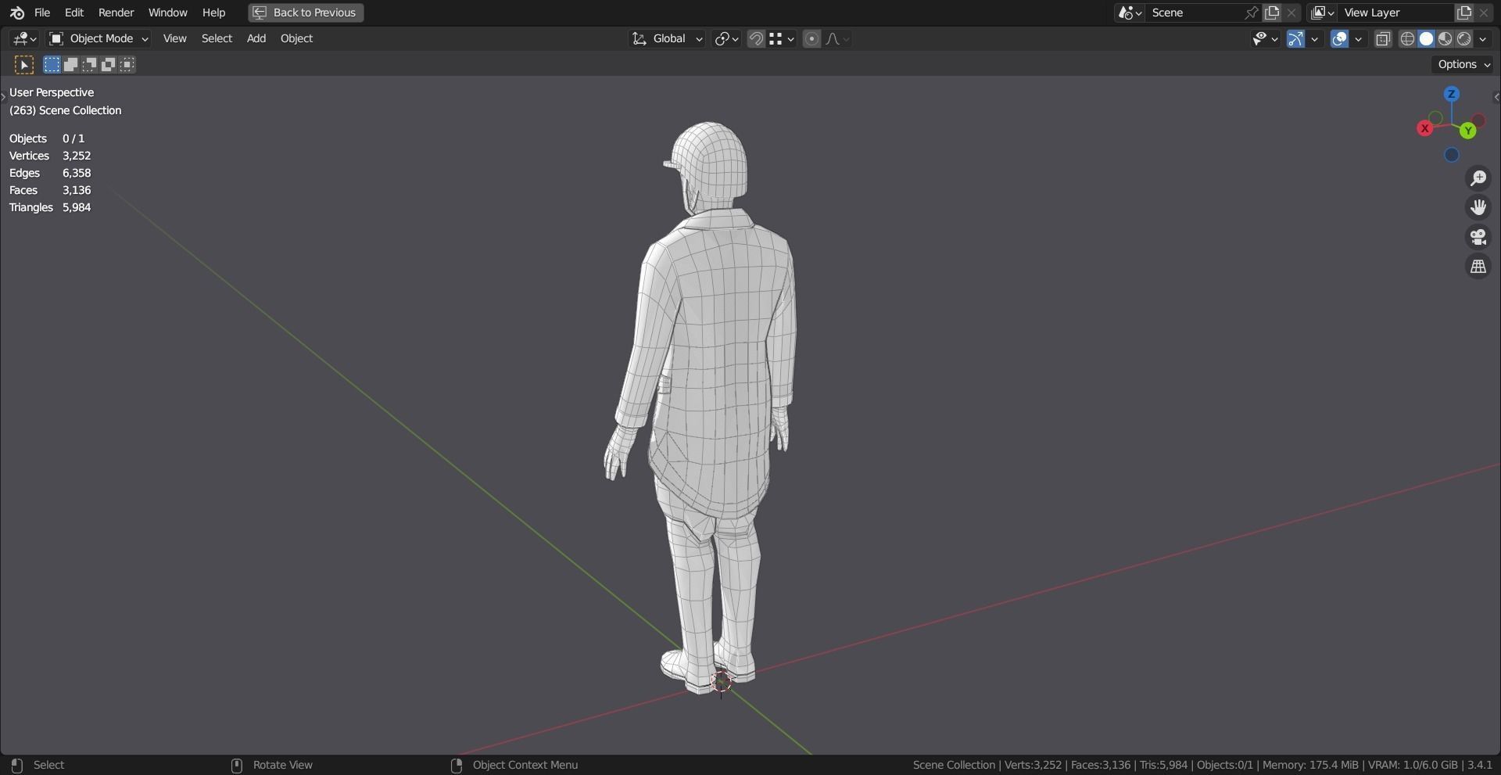The image size is (1501, 775).
Task: Select the Tweak cursor tool
Action: [23, 64]
